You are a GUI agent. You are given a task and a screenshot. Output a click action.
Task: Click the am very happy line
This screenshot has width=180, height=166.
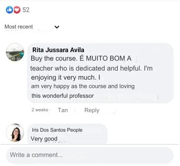[83, 86]
